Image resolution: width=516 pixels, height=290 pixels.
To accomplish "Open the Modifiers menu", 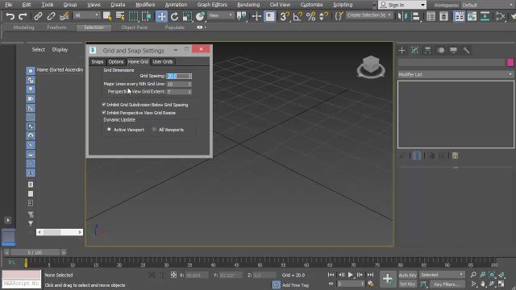I will pos(145,5).
